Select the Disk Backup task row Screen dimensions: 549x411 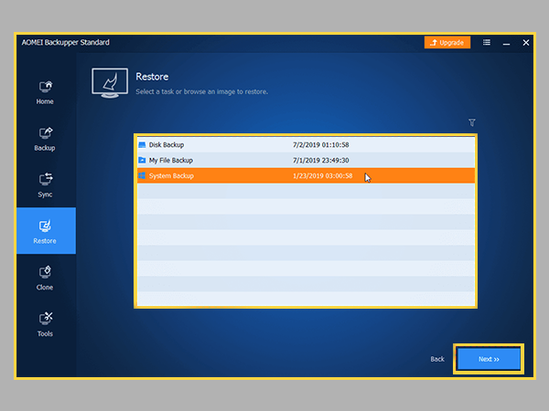coord(306,144)
